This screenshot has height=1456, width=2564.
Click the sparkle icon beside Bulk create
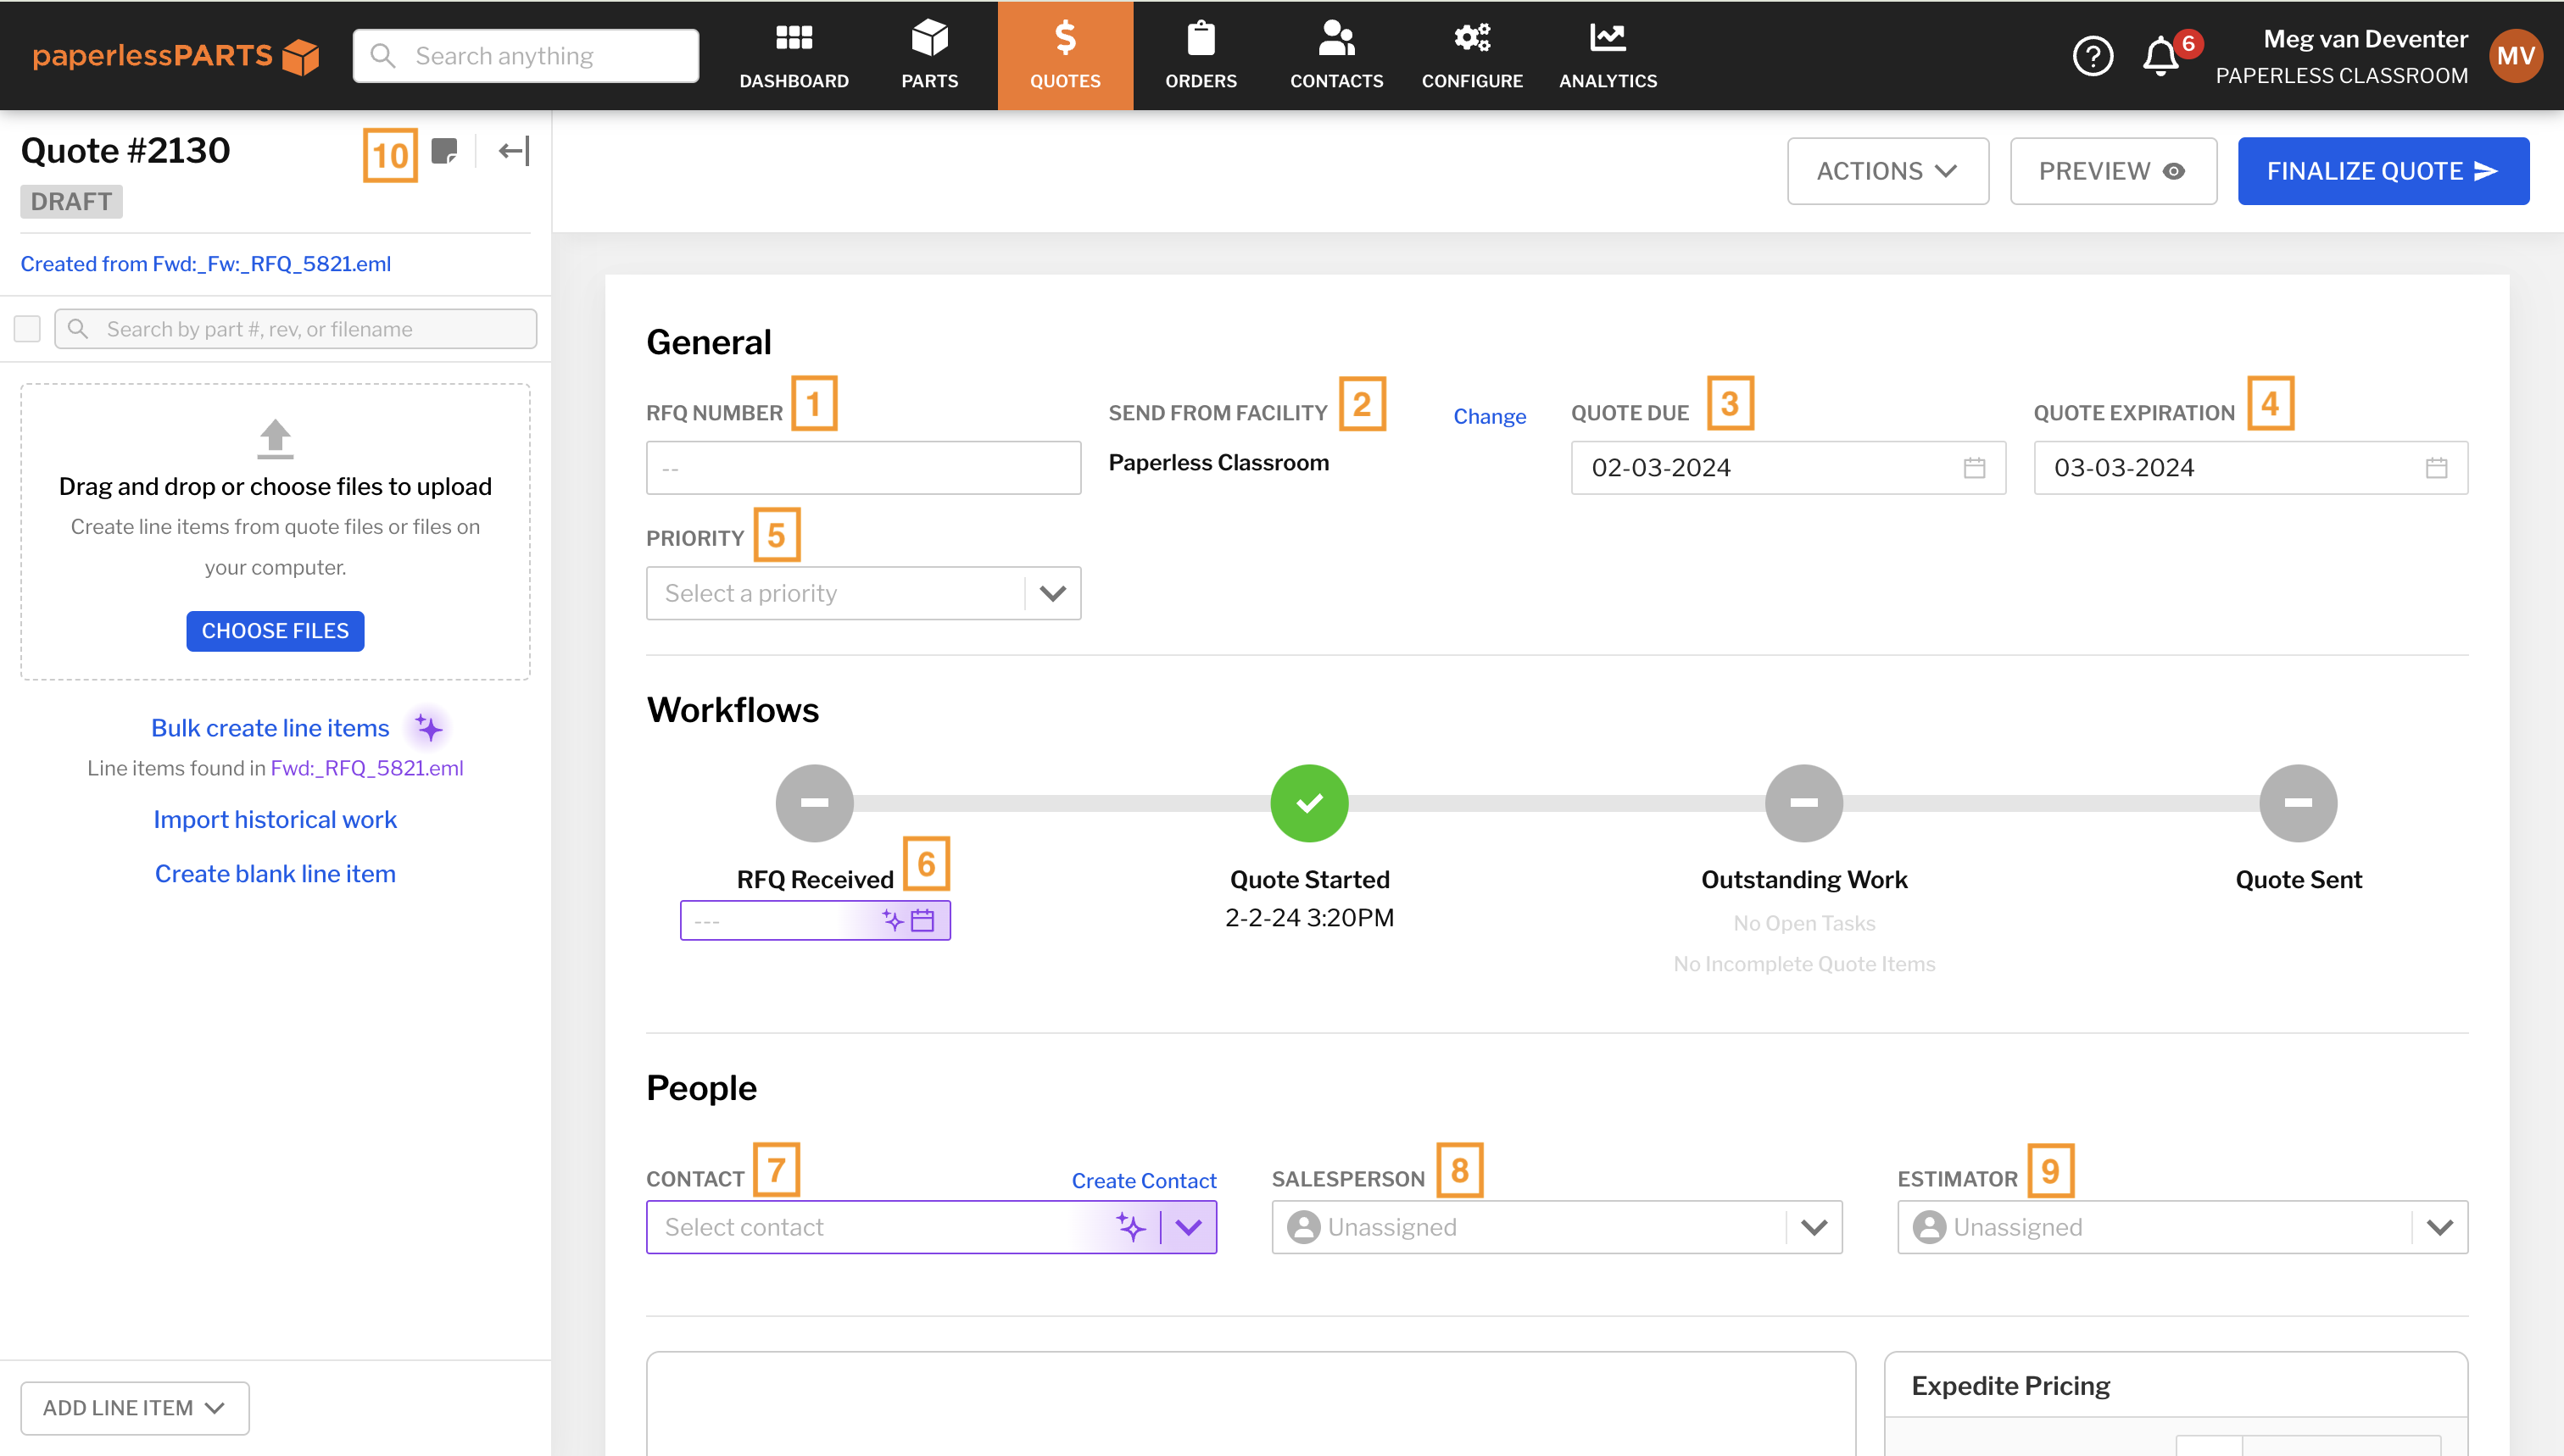pyautogui.click(x=428, y=728)
